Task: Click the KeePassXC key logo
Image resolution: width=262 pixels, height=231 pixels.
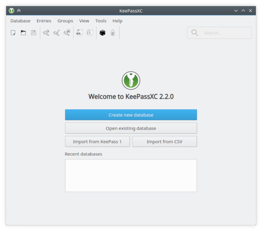Action: [131, 80]
